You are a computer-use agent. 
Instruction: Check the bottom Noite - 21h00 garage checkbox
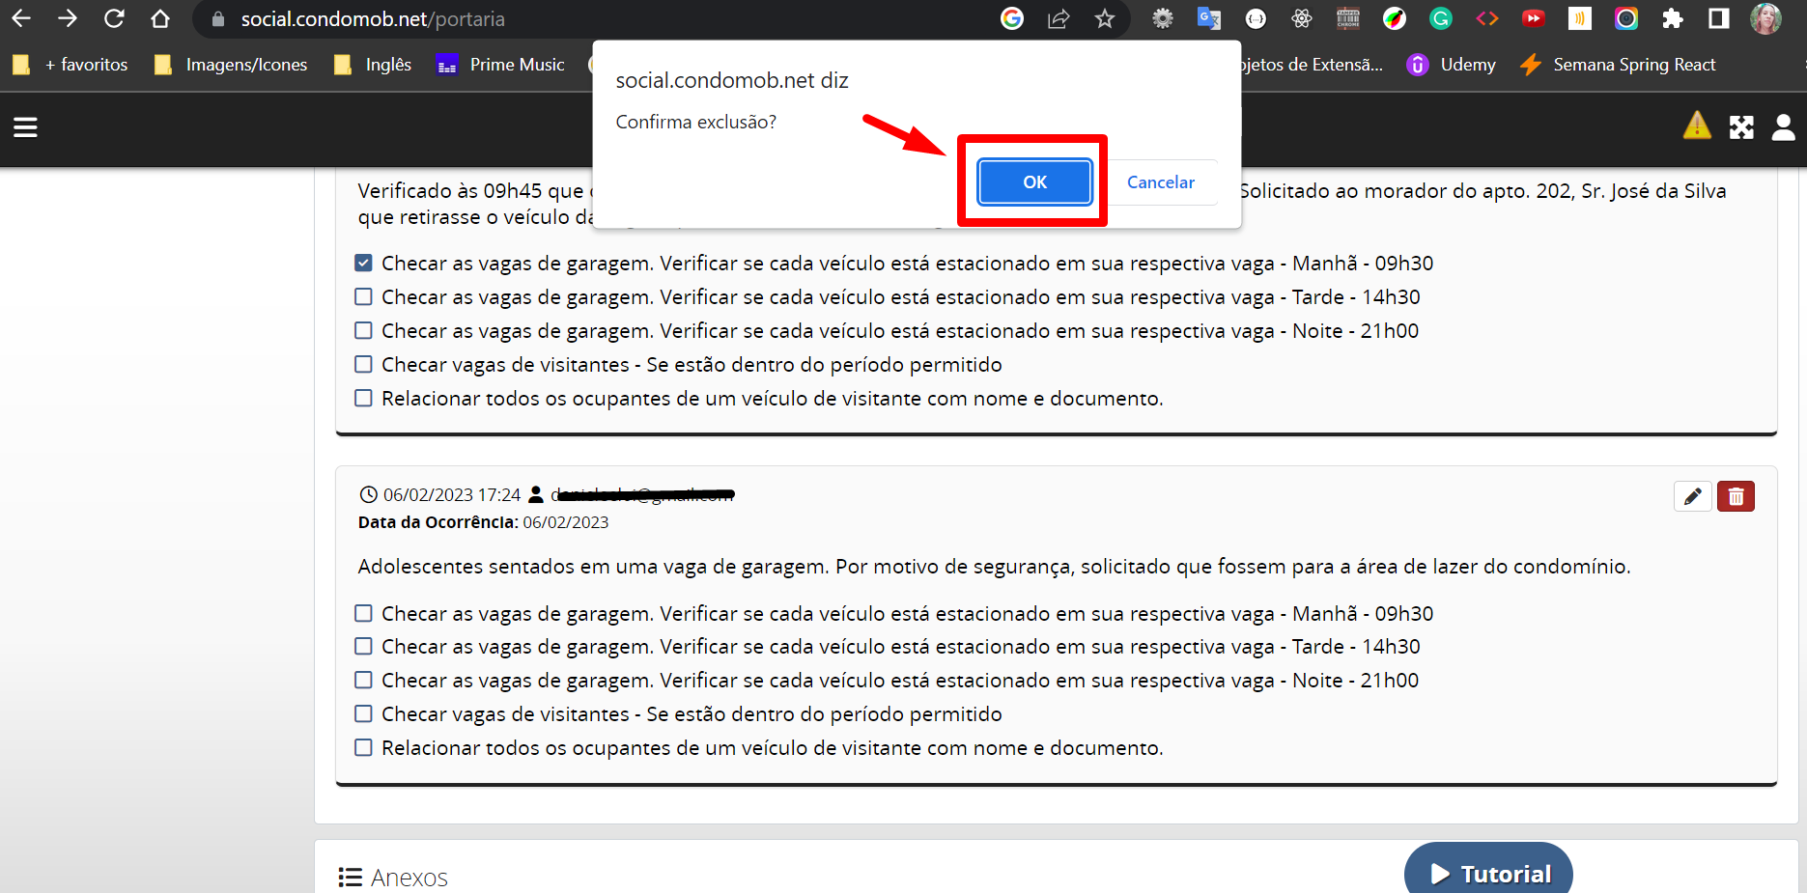363,681
